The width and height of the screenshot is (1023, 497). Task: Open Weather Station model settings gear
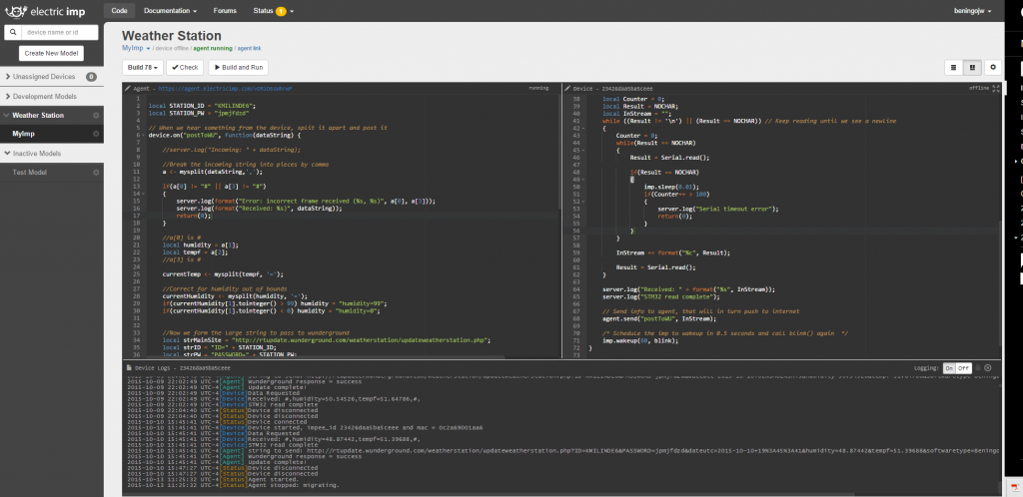pyautogui.click(x=96, y=116)
